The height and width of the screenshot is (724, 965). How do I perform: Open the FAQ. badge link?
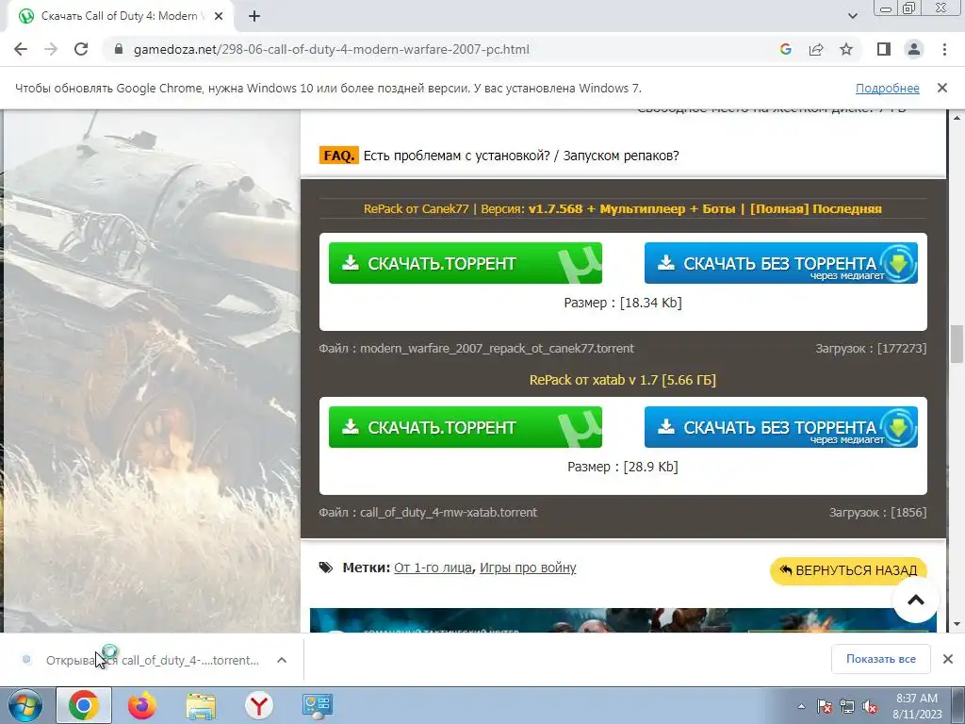(338, 156)
